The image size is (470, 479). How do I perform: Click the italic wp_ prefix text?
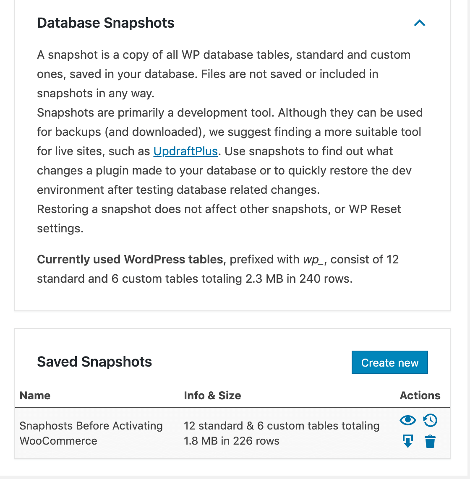(x=313, y=260)
